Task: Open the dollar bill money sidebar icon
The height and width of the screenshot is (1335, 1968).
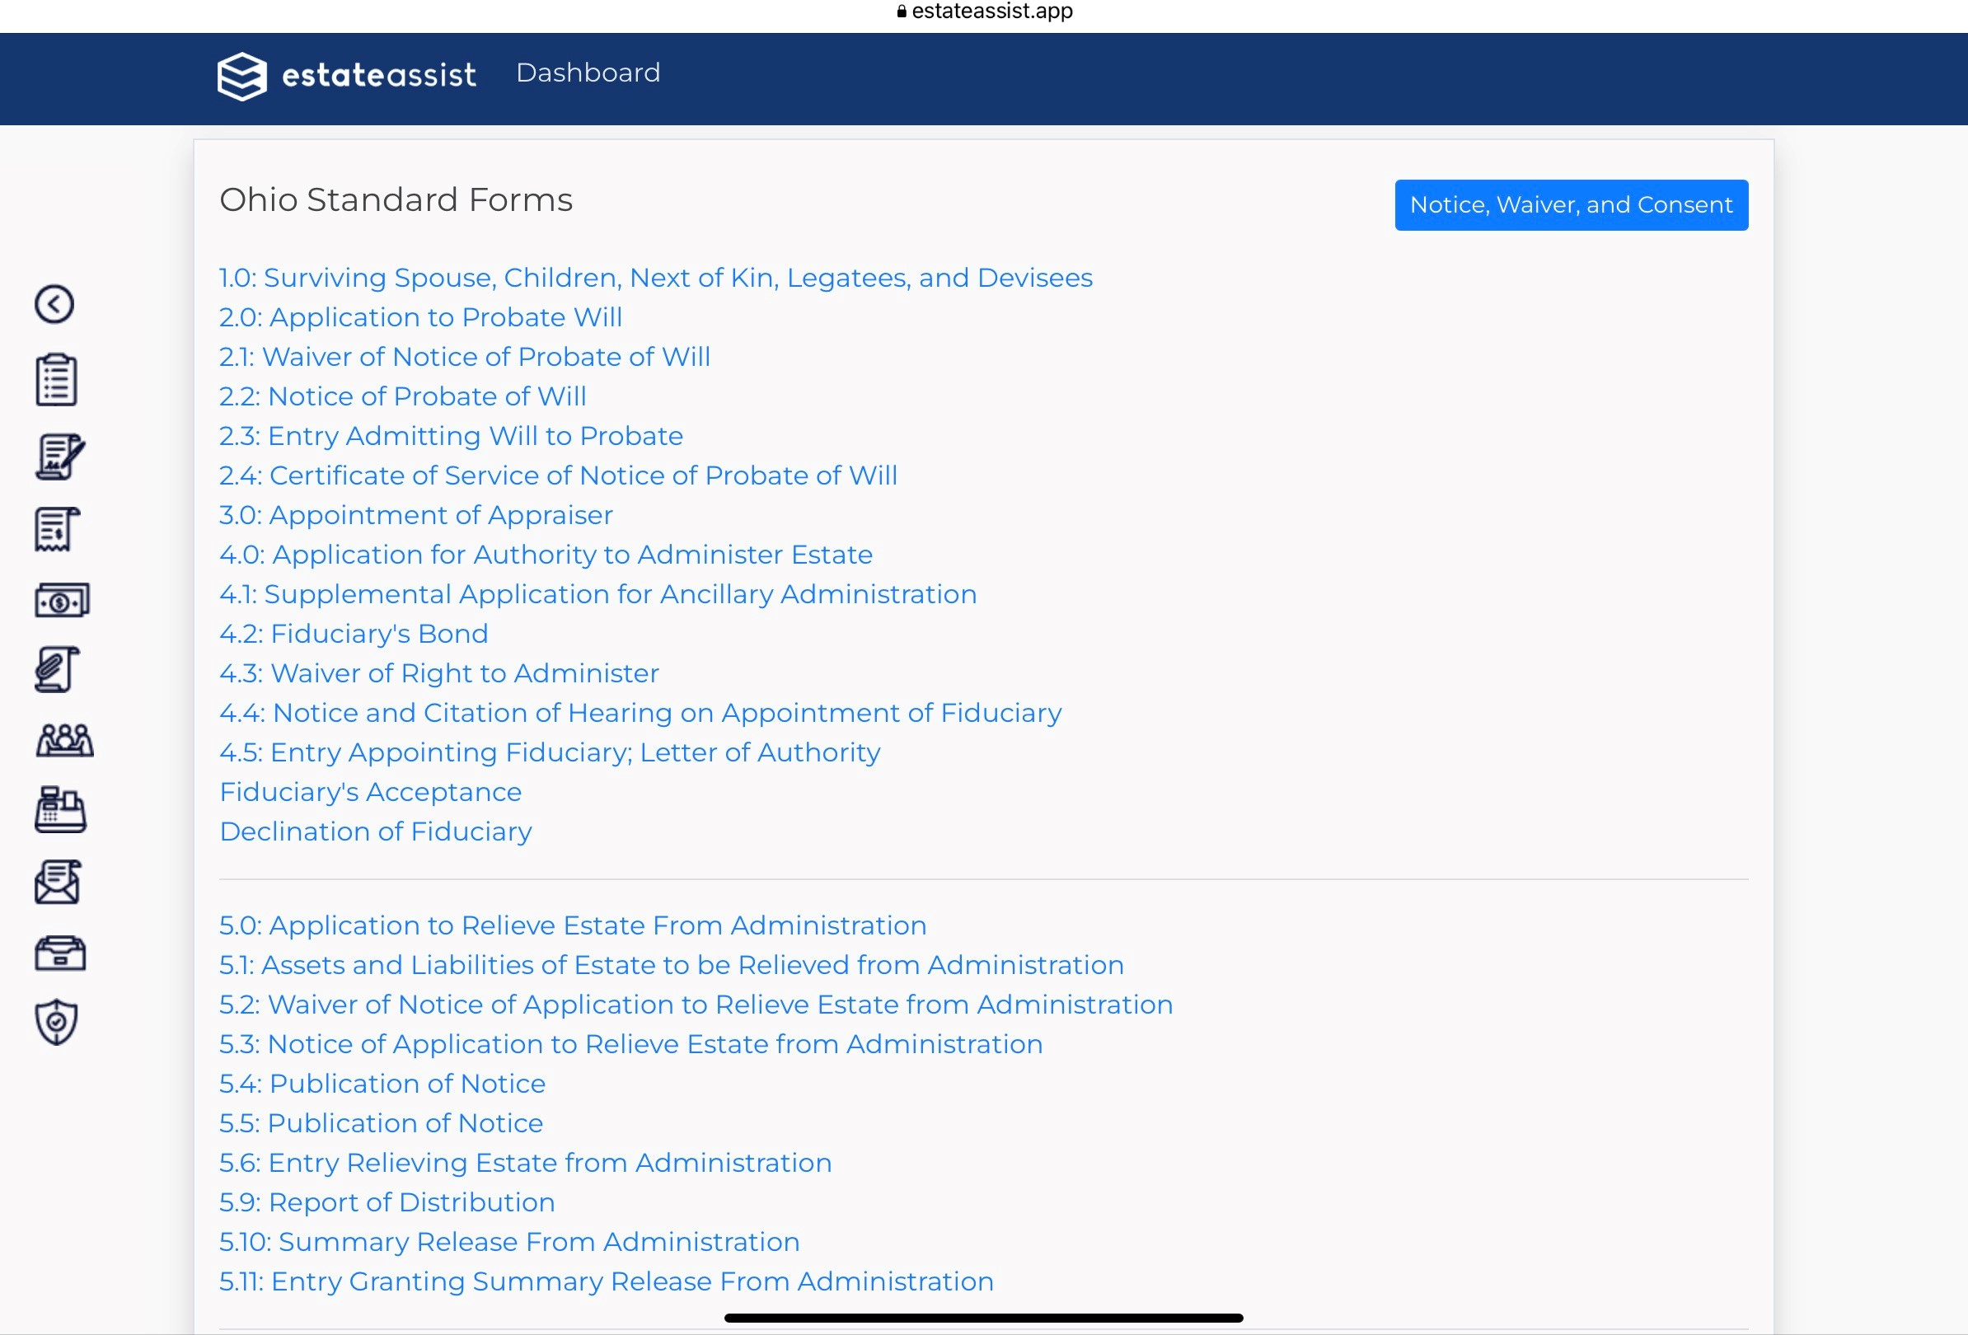Action: (62, 600)
